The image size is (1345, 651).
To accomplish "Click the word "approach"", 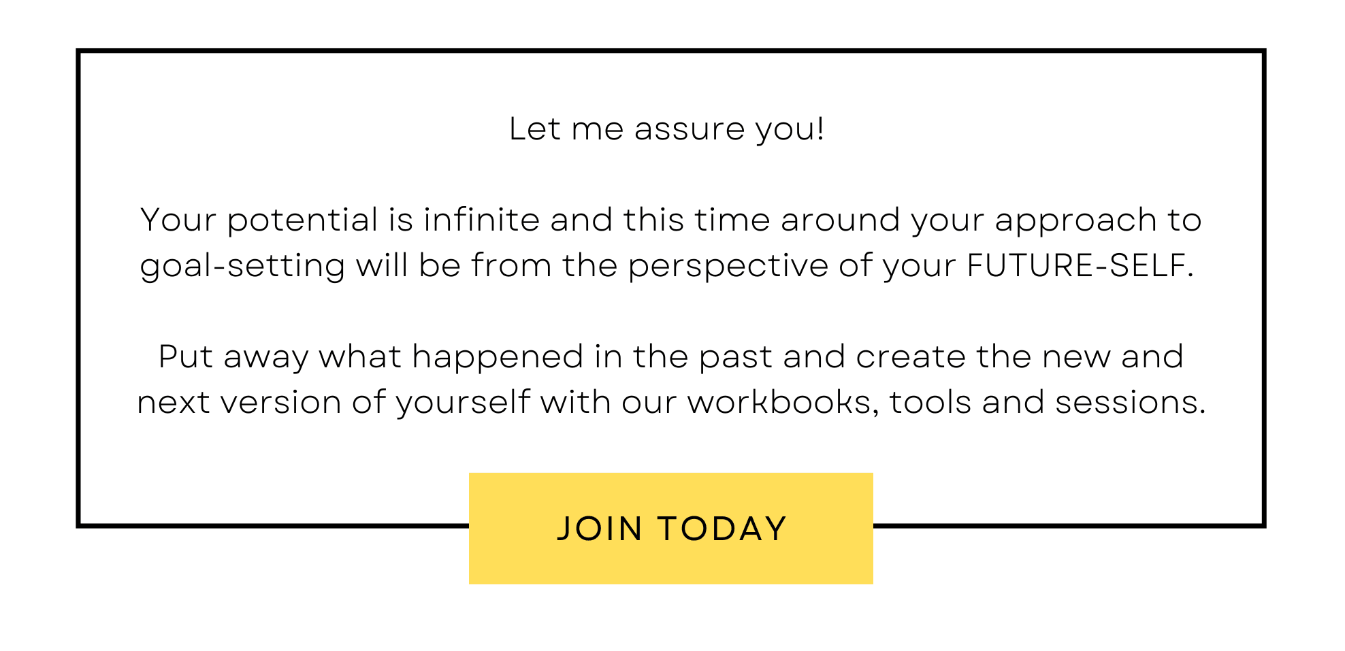I will (x=1075, y=221).
